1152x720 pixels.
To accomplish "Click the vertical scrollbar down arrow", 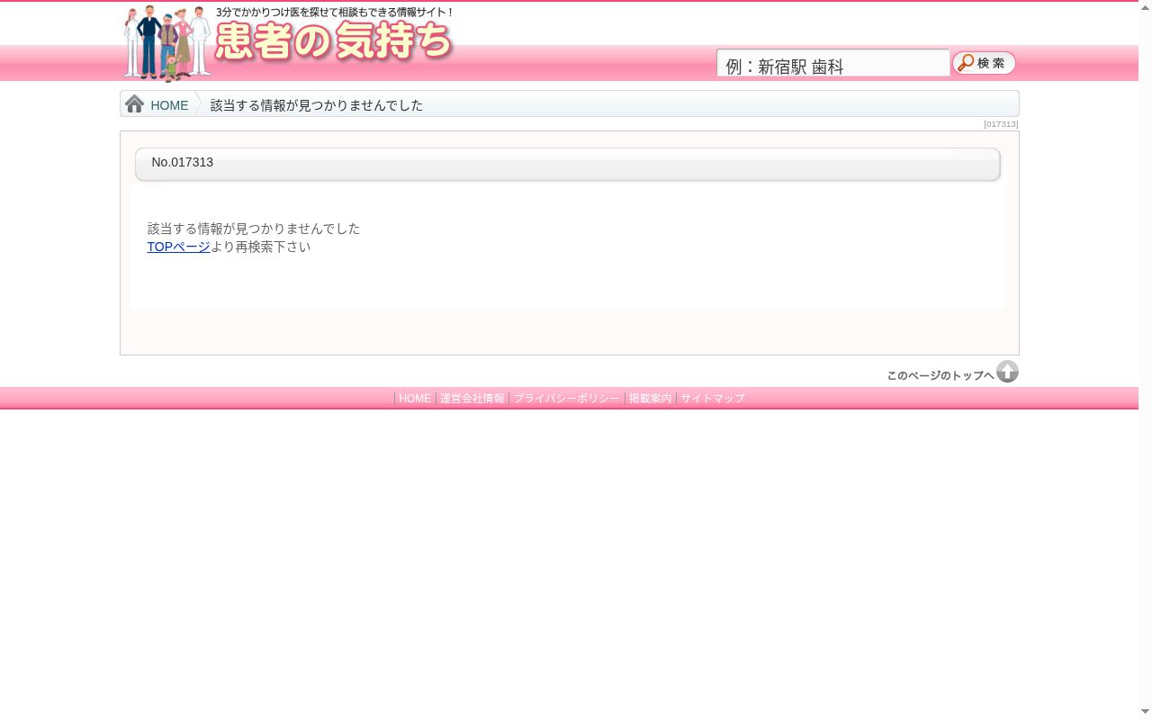I will [1145, 712].
